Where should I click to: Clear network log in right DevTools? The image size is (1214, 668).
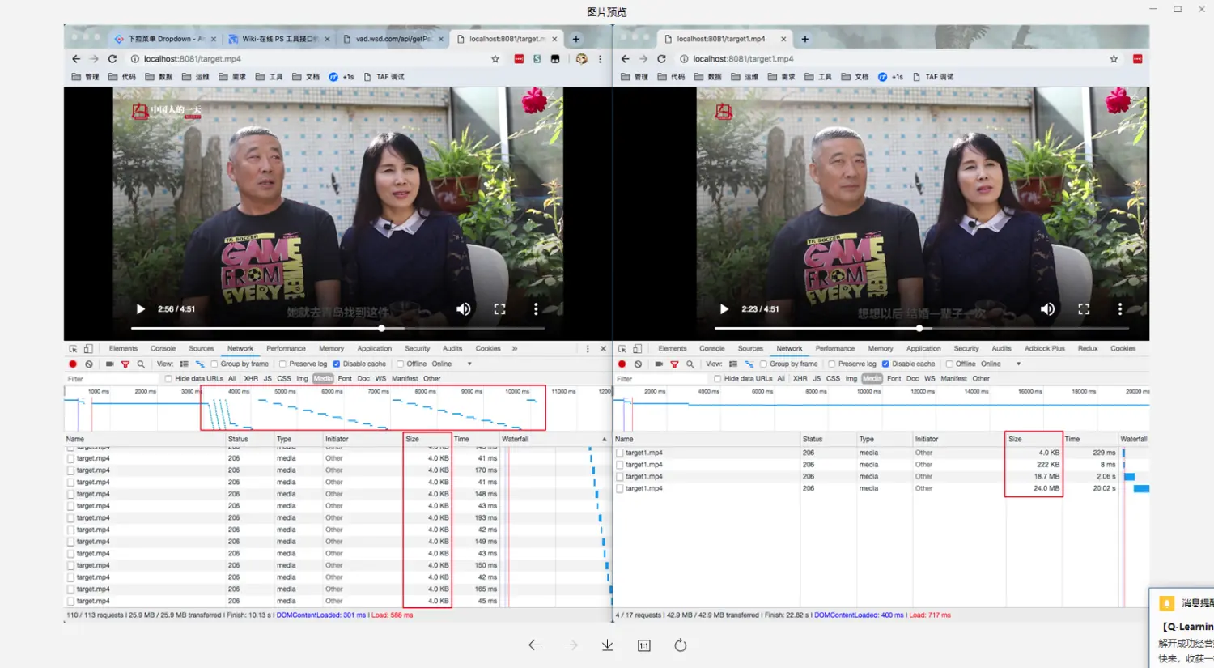(638, 364)
